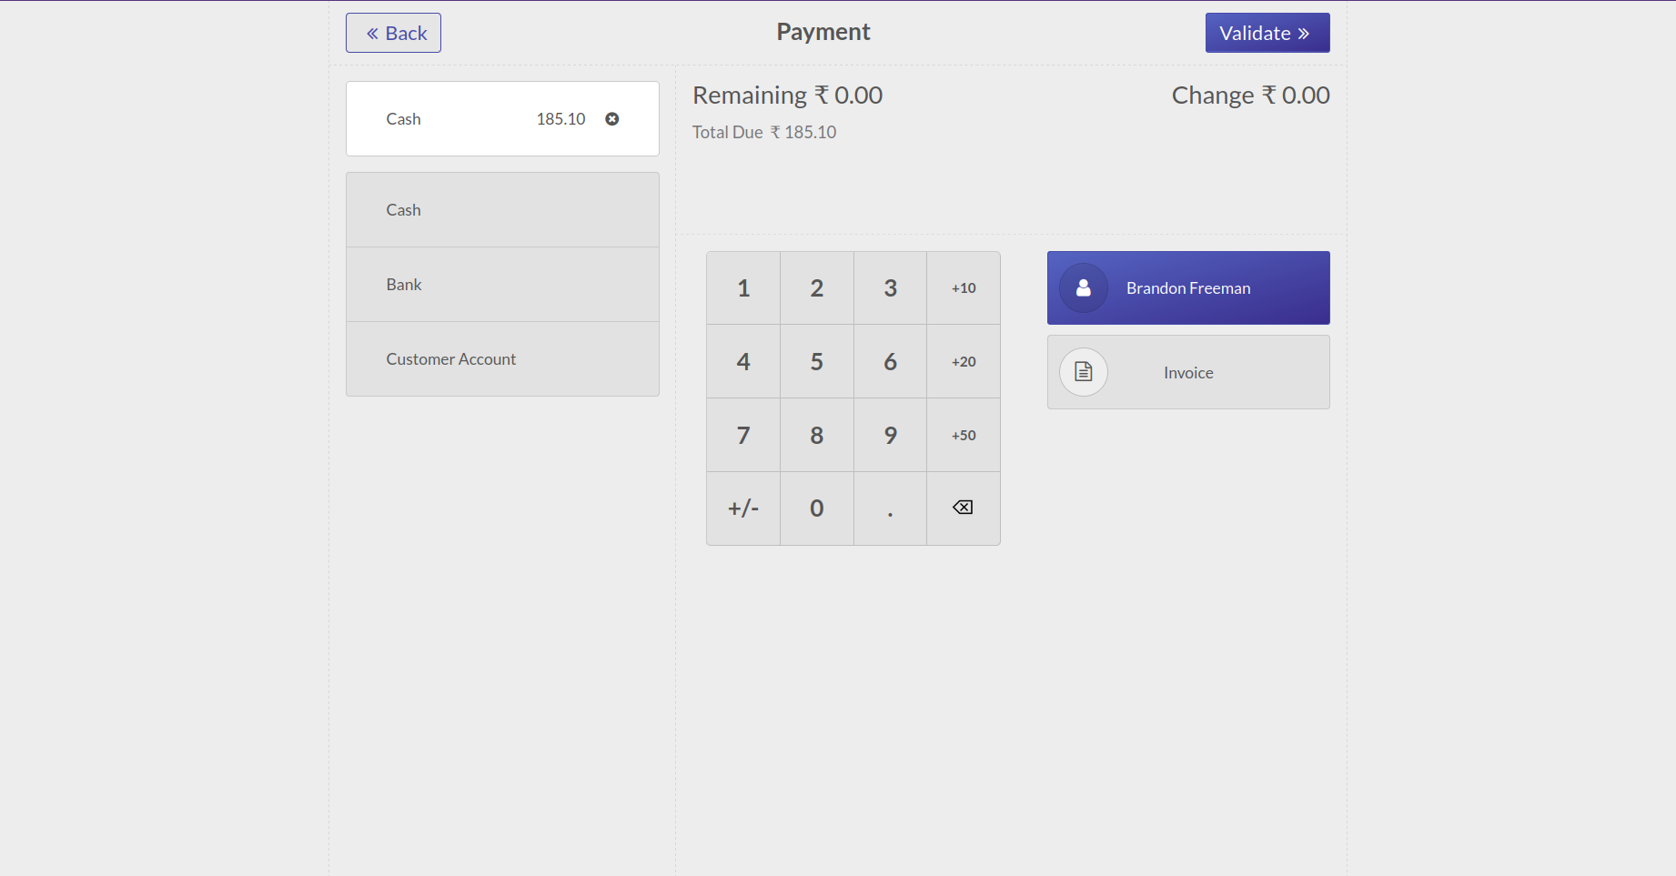The width and height of the screenshot is (1676, 876).
Task: Click the customer person icon
Action: (x=1084, y=287)
